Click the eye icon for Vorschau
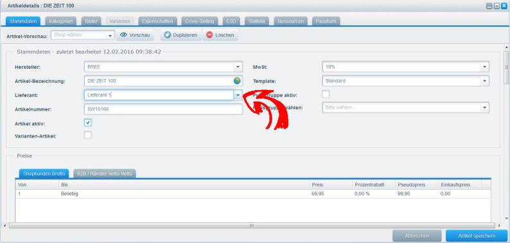This screenshot has width=510, height=243. coord(123,35)
